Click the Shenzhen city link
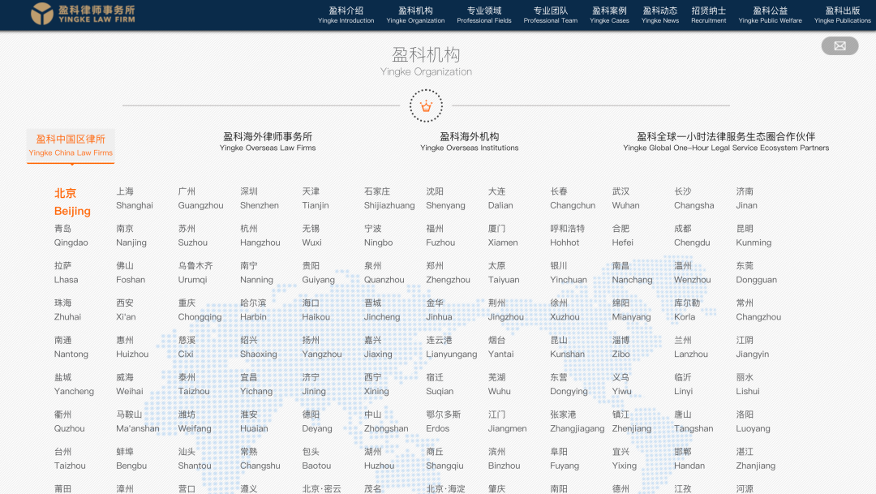This screenshot has height=494, width=876. click(x=260, y=199)
